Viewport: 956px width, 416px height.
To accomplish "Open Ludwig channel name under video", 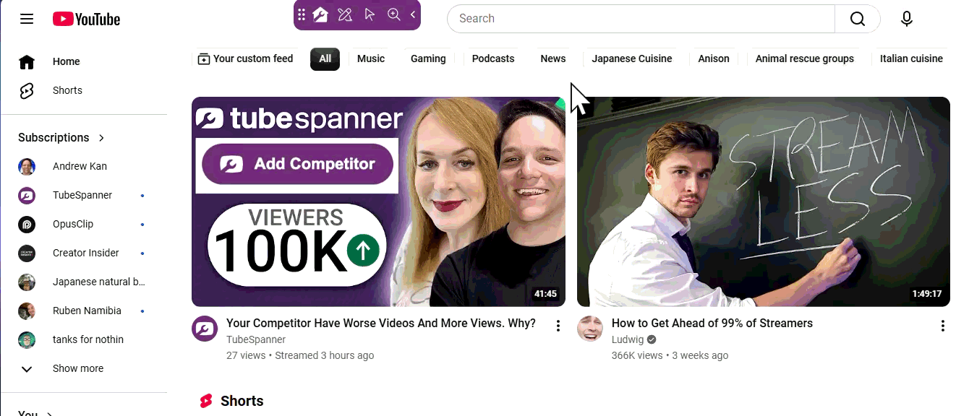I will point(628,339).
